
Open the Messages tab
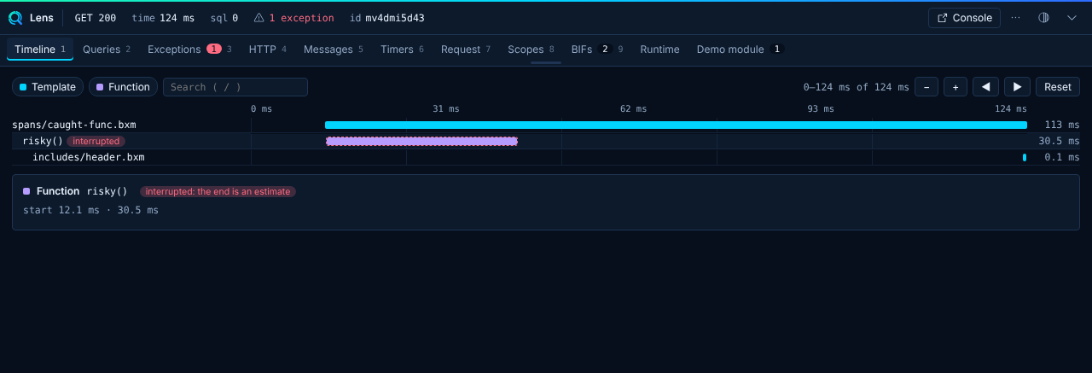click(333, 50)
